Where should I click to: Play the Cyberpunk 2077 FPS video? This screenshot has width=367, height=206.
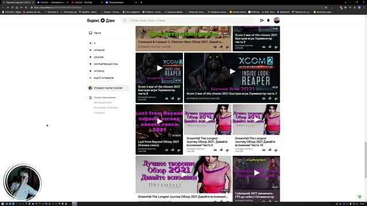(x=256, y=173)
